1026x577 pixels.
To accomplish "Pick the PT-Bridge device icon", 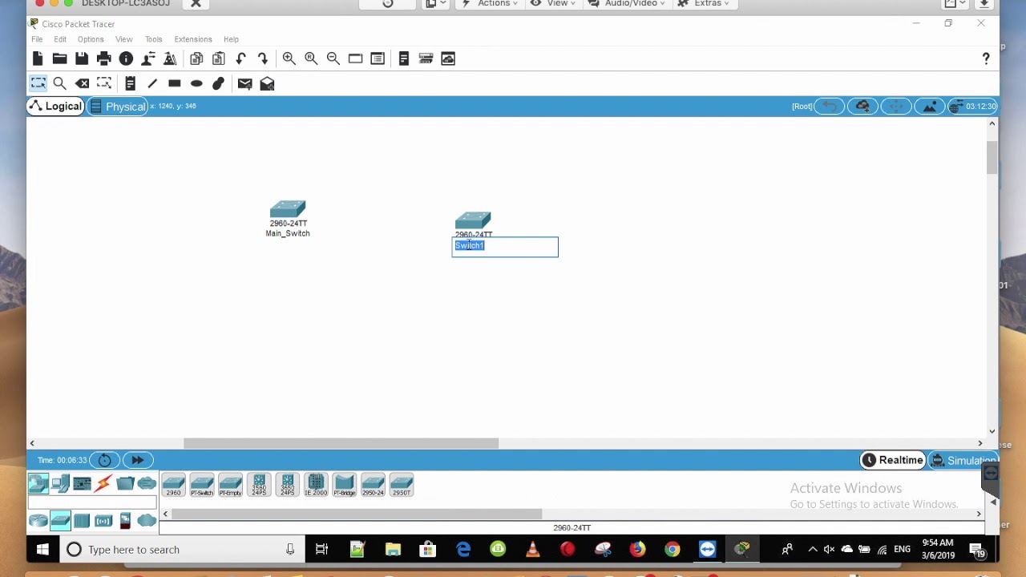I will (345, 485).
